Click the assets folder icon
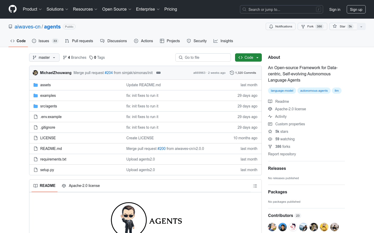 [x=36, y=85]
